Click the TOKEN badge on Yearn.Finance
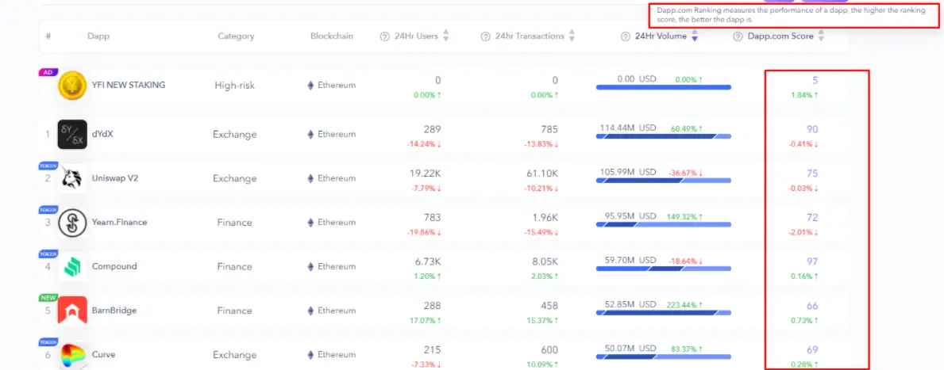The width and height of the screenshot is (944, 370). click(48, 210)
